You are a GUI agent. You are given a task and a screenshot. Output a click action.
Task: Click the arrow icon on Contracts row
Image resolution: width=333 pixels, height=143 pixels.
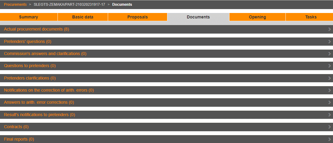[x=329, y=127]
